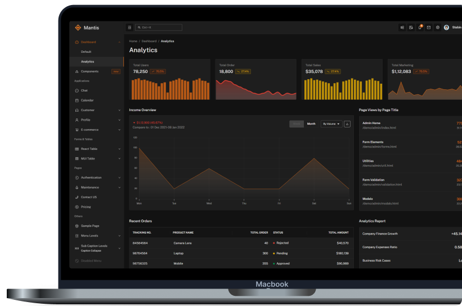
Task: Open the settings gear icon in the header
Action: click(437, 27)
